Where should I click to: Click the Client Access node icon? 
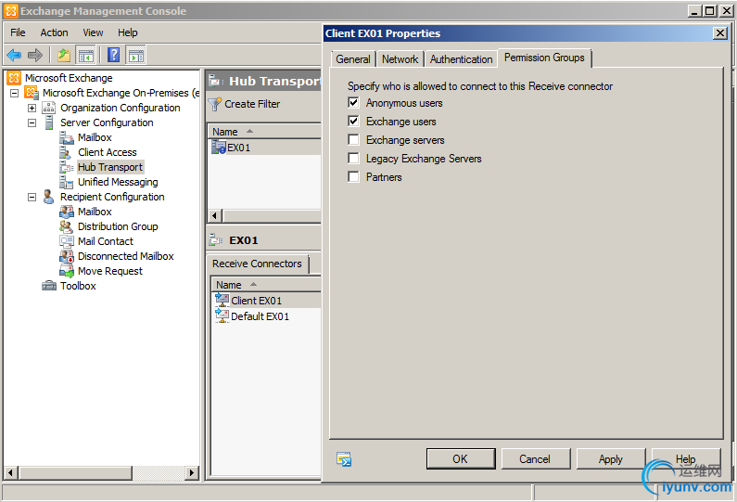pos(65,152)
